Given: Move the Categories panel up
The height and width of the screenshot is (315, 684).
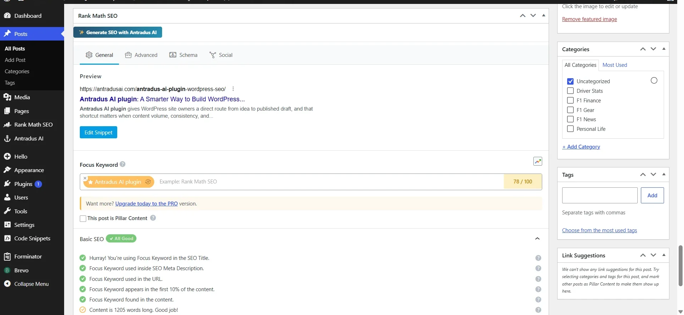Looking at the screenshot, I should (643, 49).
